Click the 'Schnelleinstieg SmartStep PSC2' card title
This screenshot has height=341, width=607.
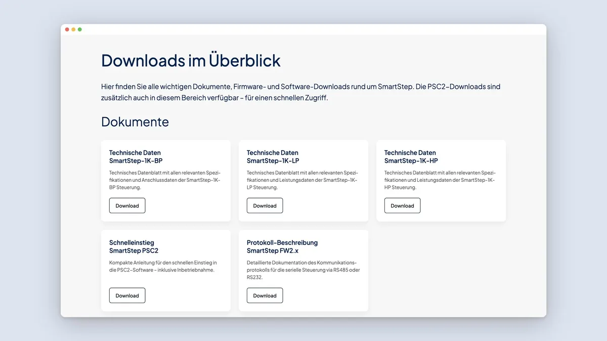(134, 247)
